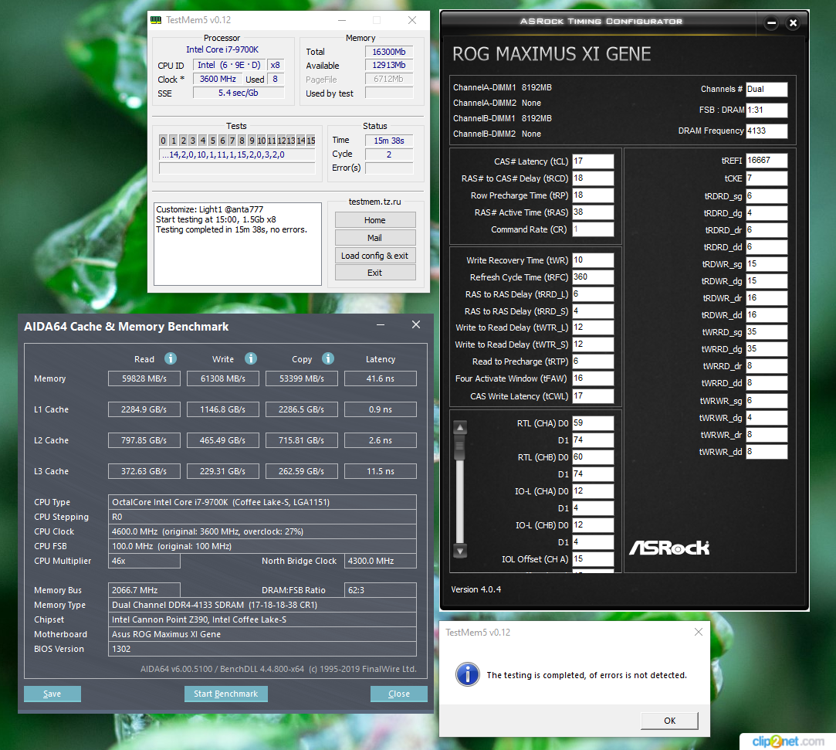Click the IOL Offset (CH A) field
The height and width of the screenshot is (750, 836).
593,559
